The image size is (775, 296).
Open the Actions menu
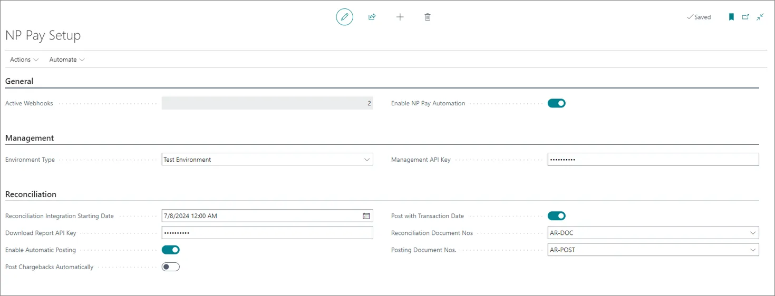point(24,60)
